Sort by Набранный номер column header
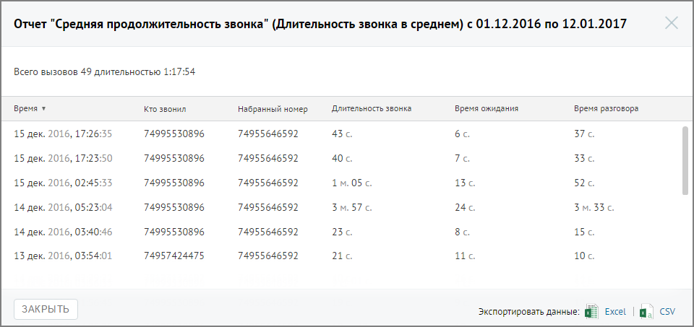Image resolution: width=694 pixels, height=327 pixels. pos(273,109)
